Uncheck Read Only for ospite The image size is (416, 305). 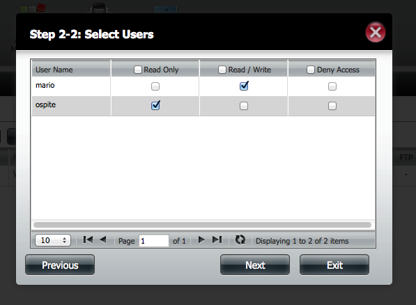[x=155, y=105]
